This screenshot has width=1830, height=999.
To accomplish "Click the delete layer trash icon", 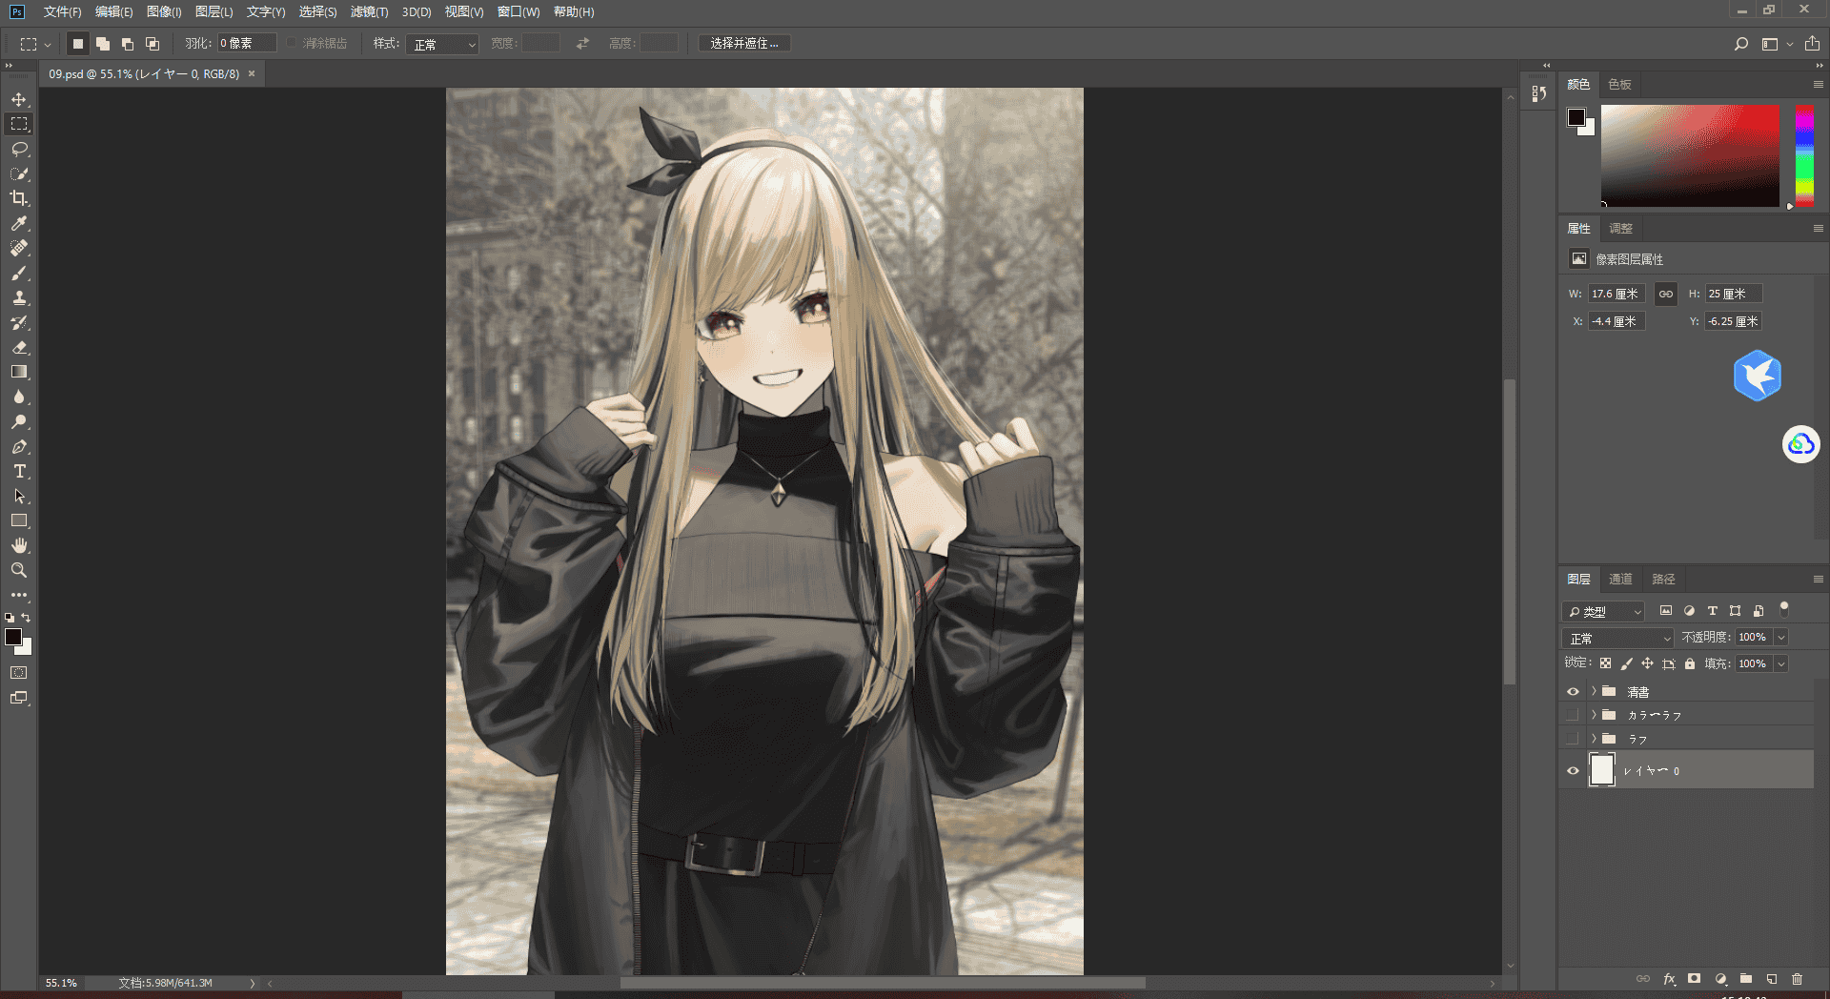I will tap(1797, 979).
